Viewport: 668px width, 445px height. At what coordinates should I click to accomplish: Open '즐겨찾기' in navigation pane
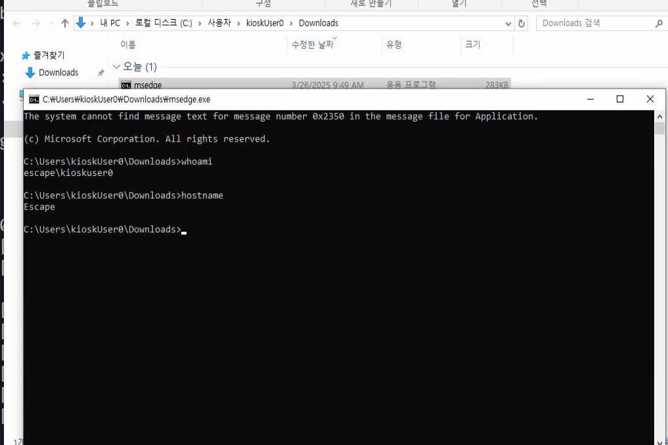tap(49, 55)
